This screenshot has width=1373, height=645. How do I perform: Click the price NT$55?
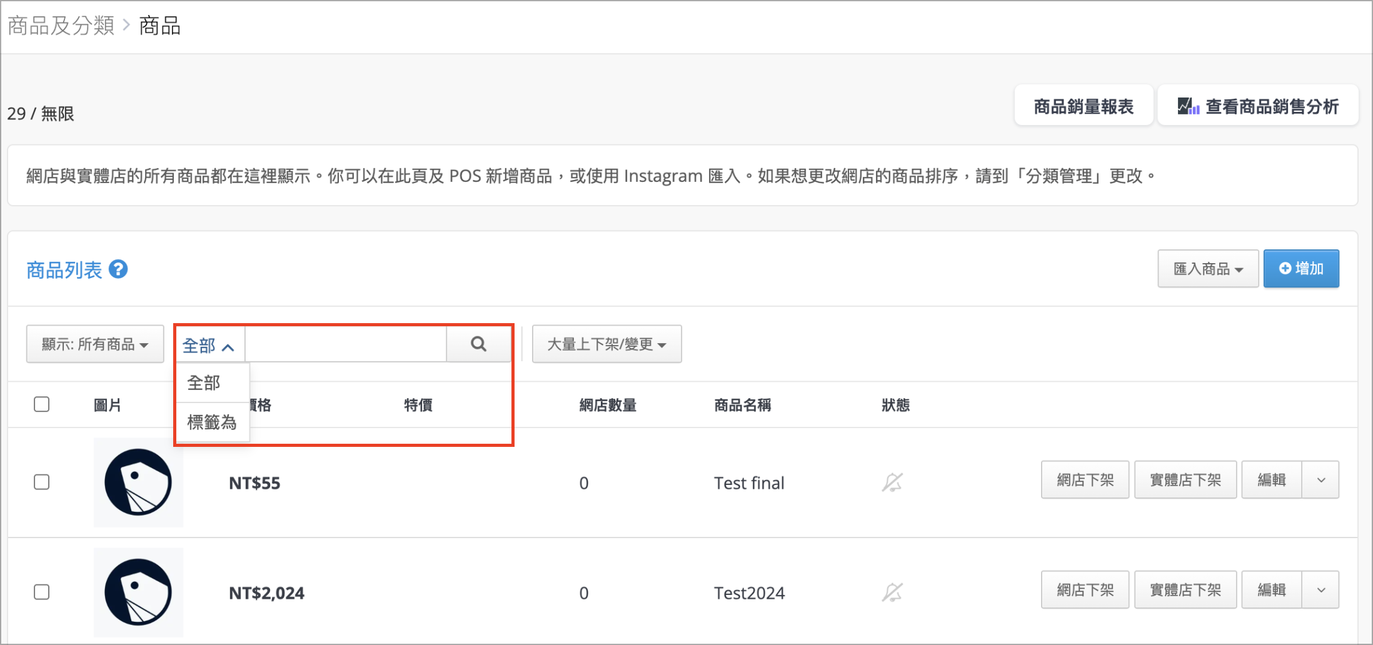254,483
